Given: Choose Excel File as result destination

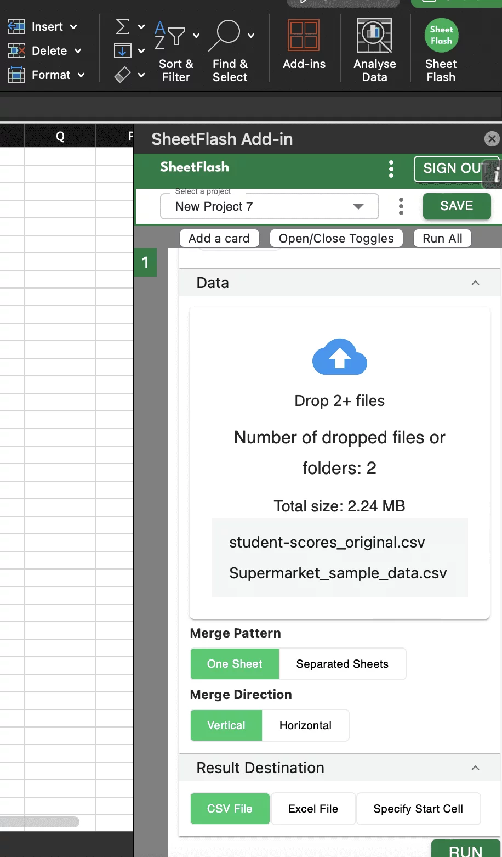Looking at the screenshot, I should coord(313,809).
